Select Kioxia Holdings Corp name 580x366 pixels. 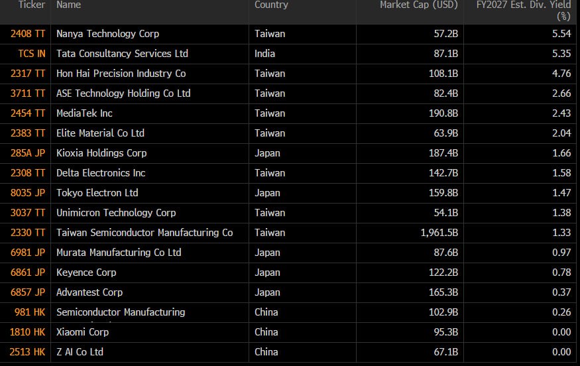coord(101,153)
